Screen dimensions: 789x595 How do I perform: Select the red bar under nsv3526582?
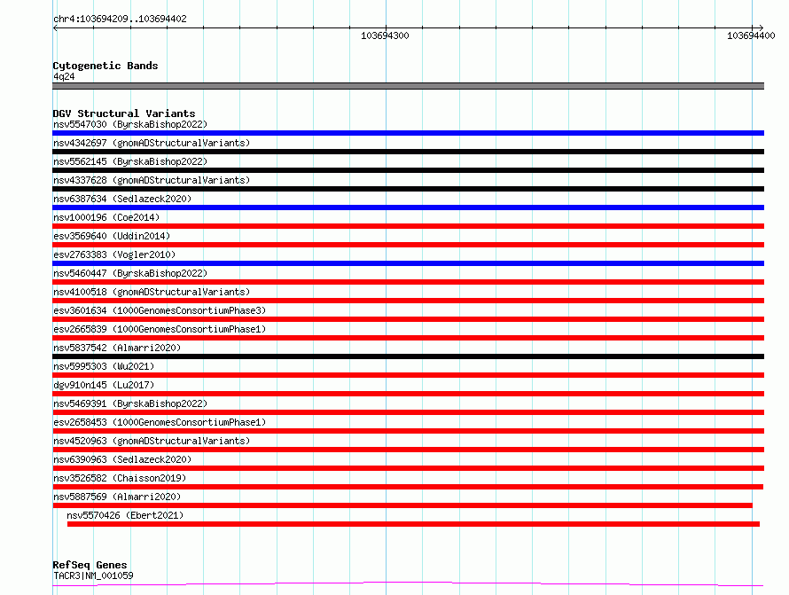pyautogui.click(x=408, y=487)
